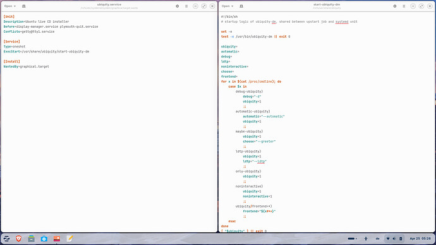
Task: Click the ubiquity.service title text
Action: [x=109, y=4]
